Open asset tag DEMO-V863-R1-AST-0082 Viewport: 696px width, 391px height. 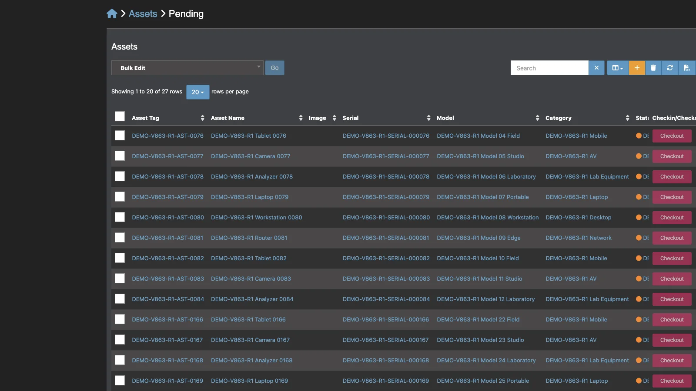(168, 258)
